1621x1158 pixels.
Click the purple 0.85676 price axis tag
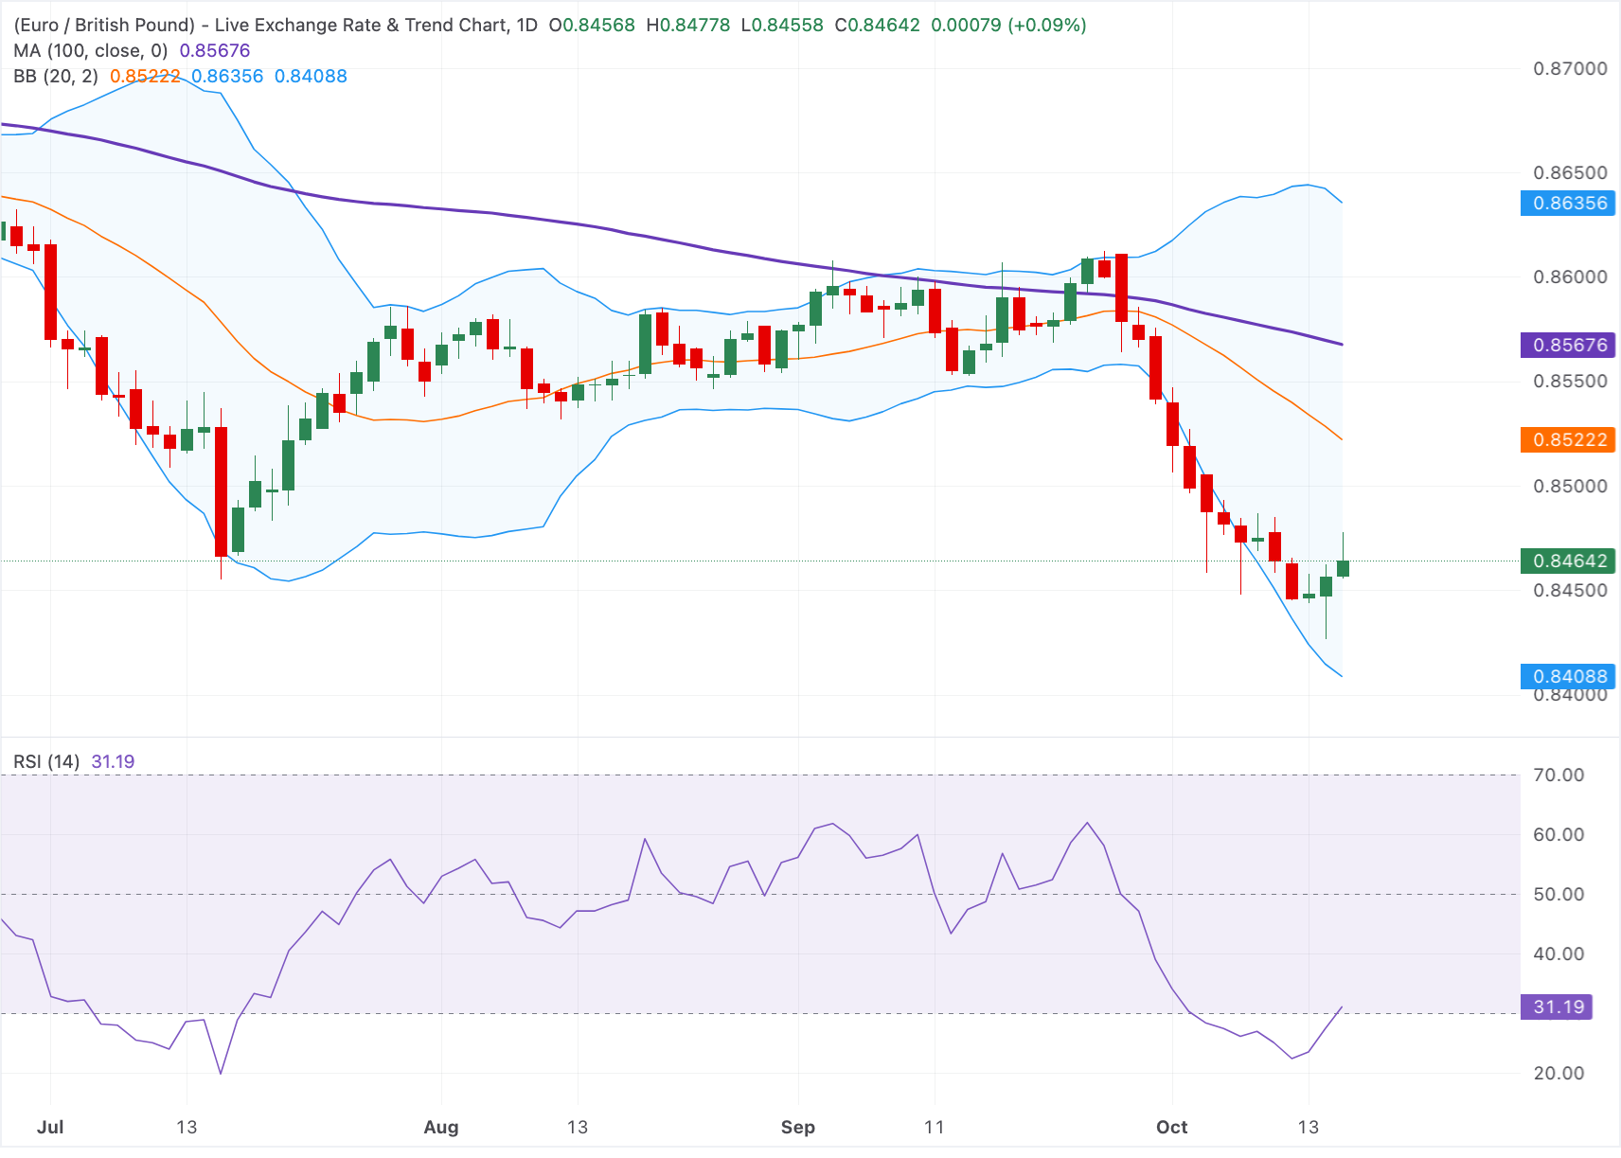[1567, 345]
